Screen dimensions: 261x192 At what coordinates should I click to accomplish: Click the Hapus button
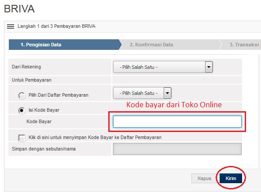(204, 178)
